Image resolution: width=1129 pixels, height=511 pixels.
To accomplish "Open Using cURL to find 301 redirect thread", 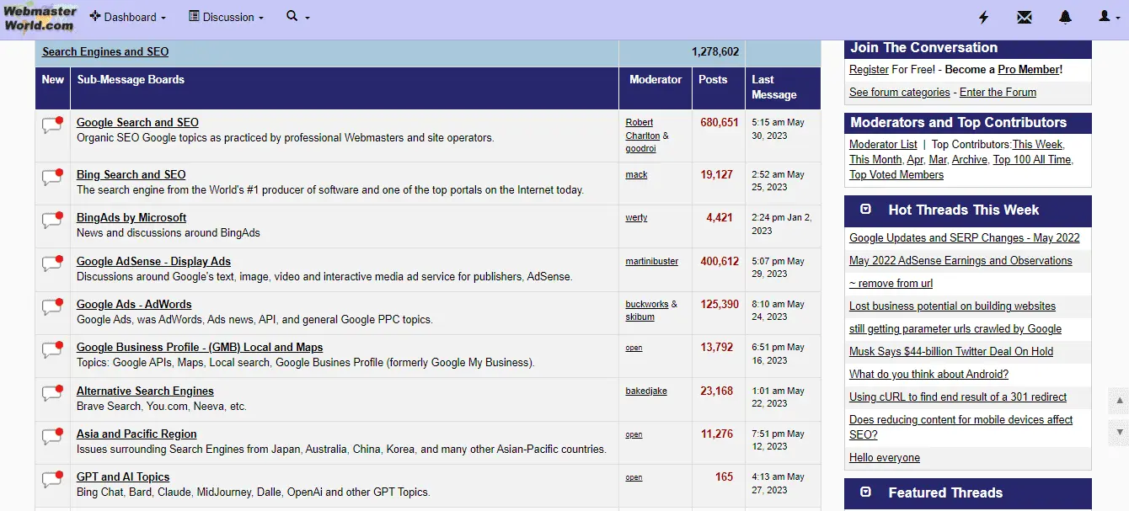I will click(958, 397).
